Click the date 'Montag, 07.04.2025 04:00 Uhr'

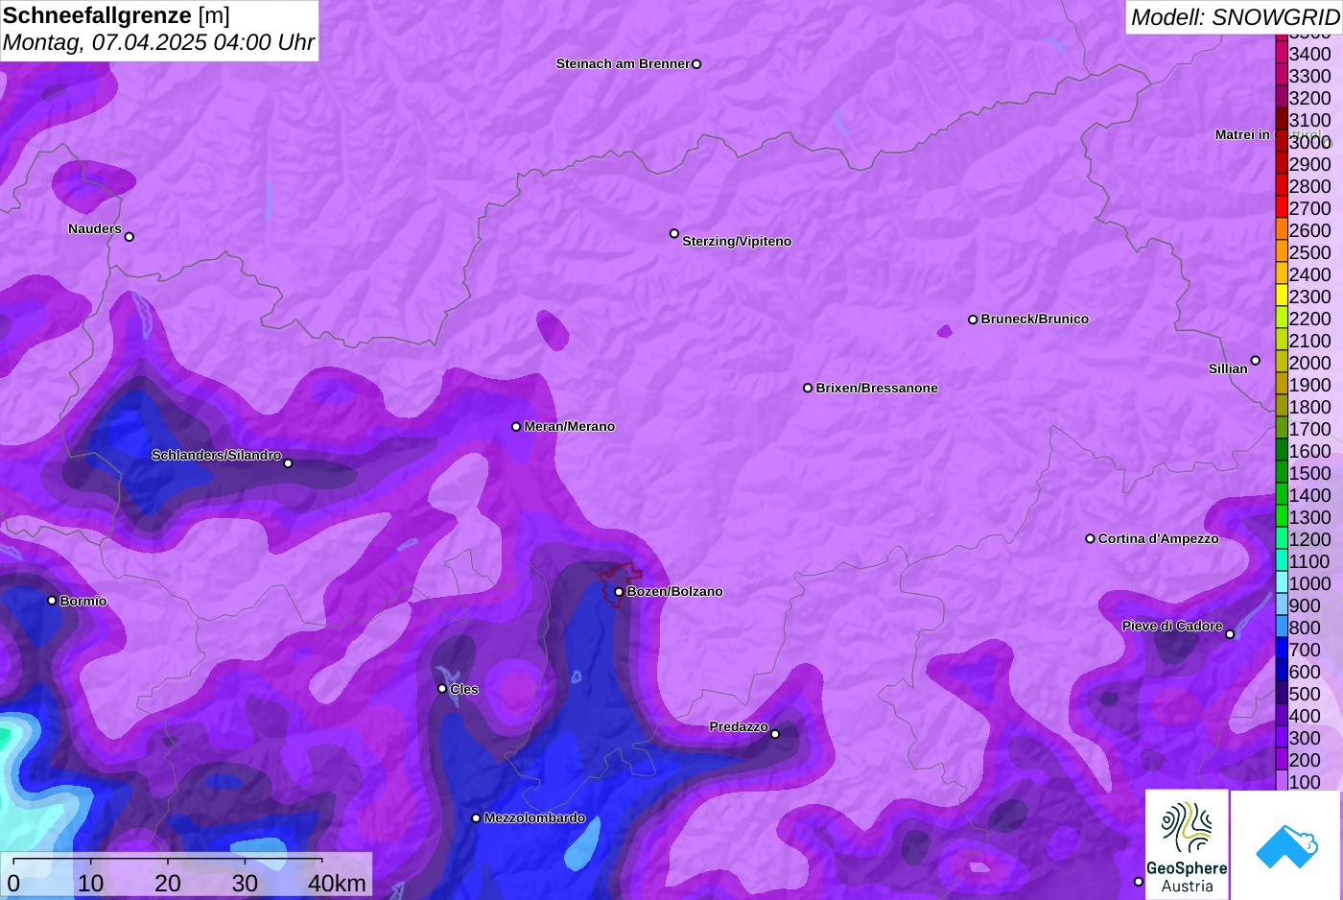tap(158, 42)
